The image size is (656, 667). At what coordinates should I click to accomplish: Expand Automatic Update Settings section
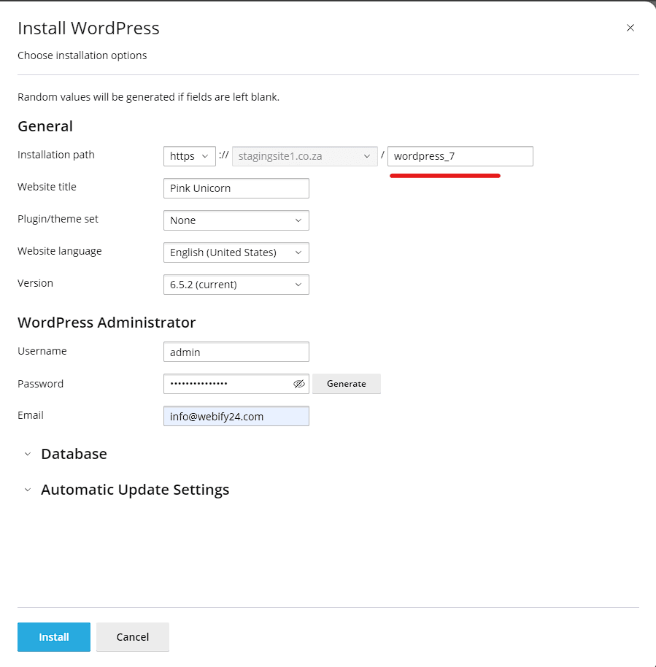tap(126, 490)
